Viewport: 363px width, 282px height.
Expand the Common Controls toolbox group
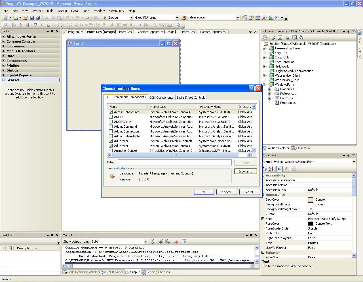coord(3,41)
